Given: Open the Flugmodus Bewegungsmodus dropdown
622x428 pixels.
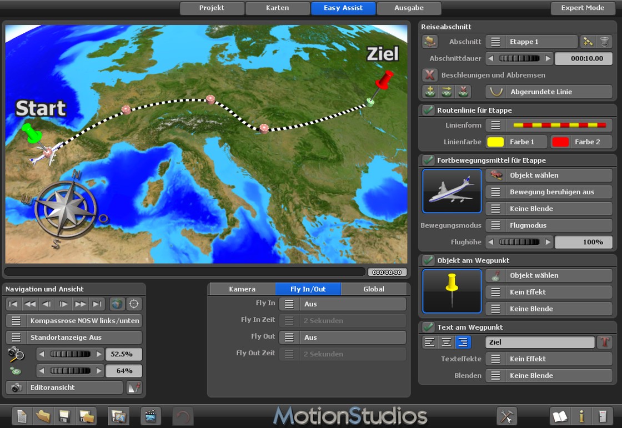Looking at the screenshot, I should pyautogui.click(x=549, y=225).
